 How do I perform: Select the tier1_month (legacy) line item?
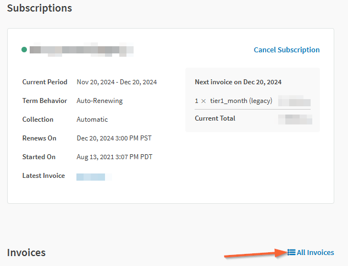(241, 101)
